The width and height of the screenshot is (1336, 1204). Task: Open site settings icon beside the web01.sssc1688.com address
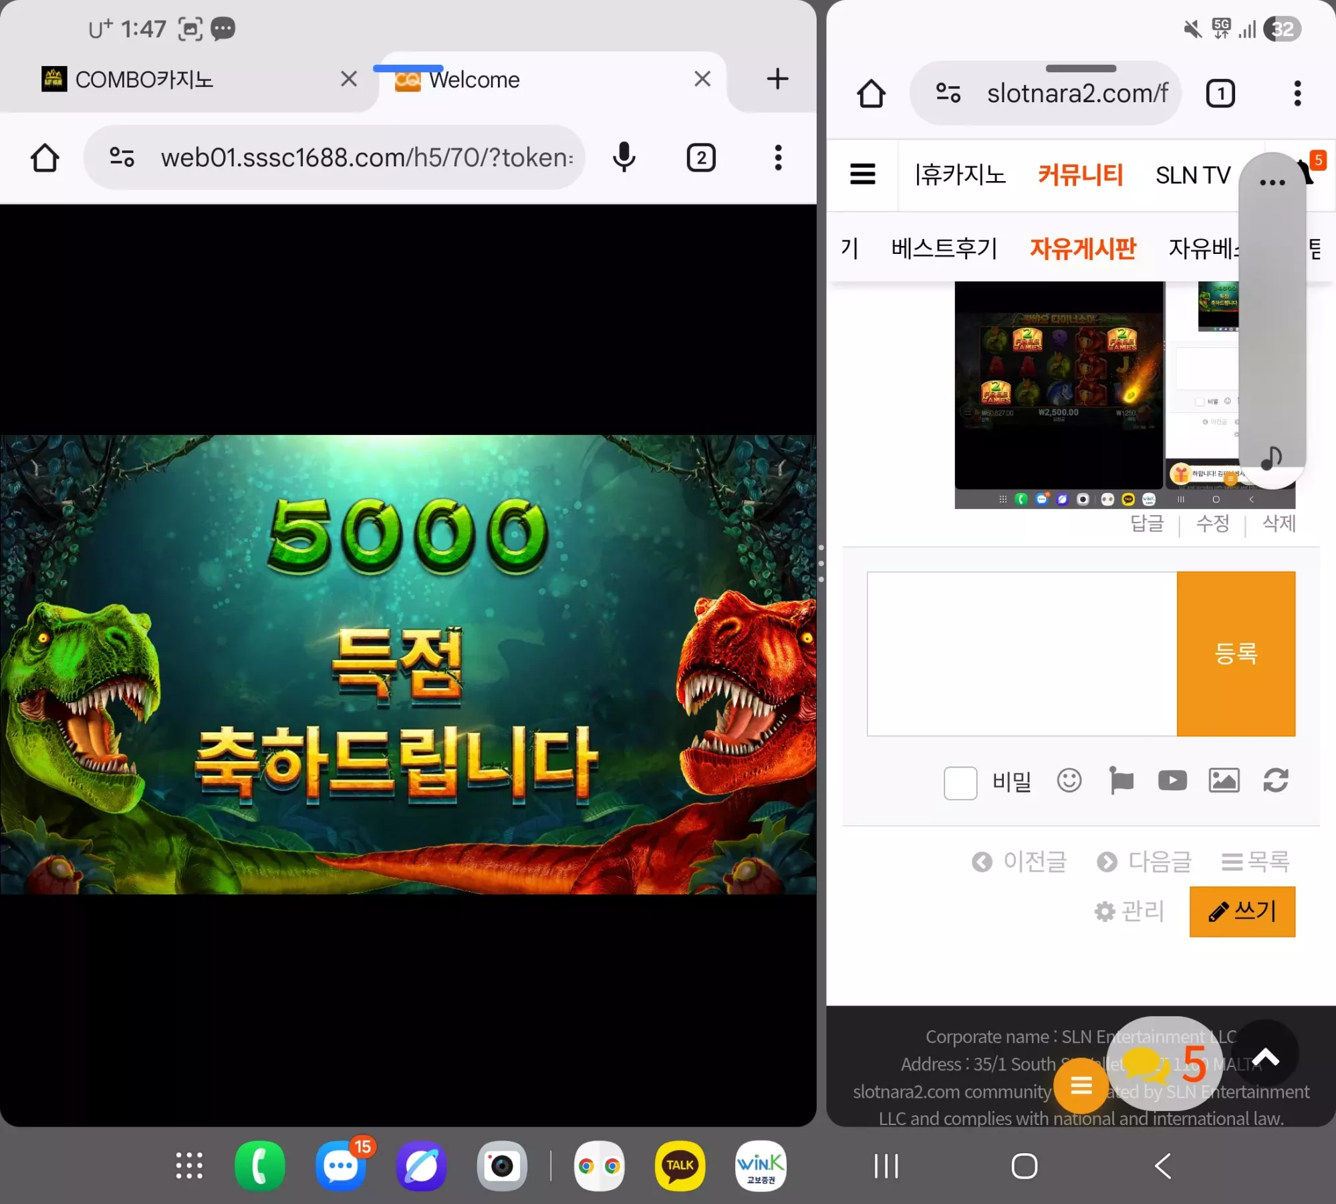pyautogui.click(x=122, y=158)
